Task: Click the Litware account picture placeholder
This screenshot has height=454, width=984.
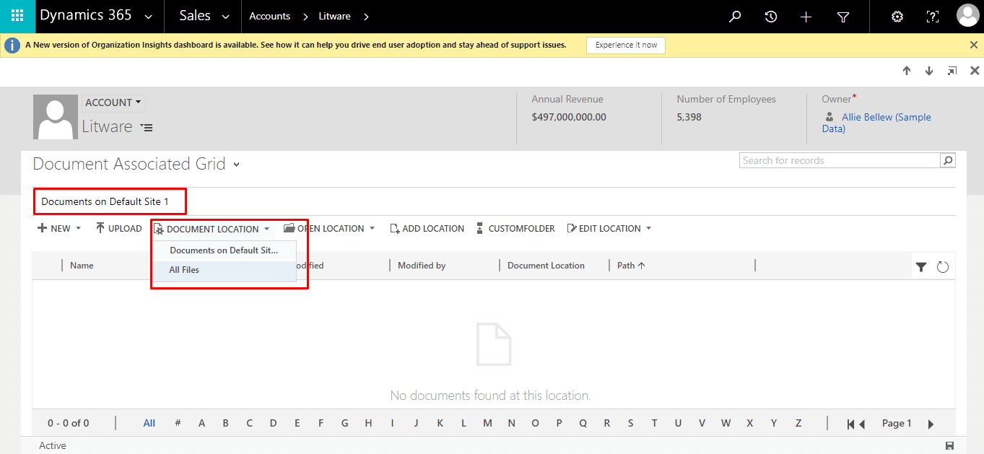Action: [x=56, y=116]
